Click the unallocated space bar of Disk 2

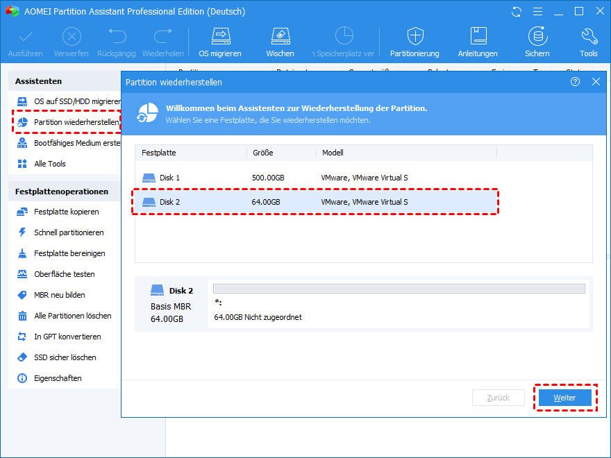[399, 289]
